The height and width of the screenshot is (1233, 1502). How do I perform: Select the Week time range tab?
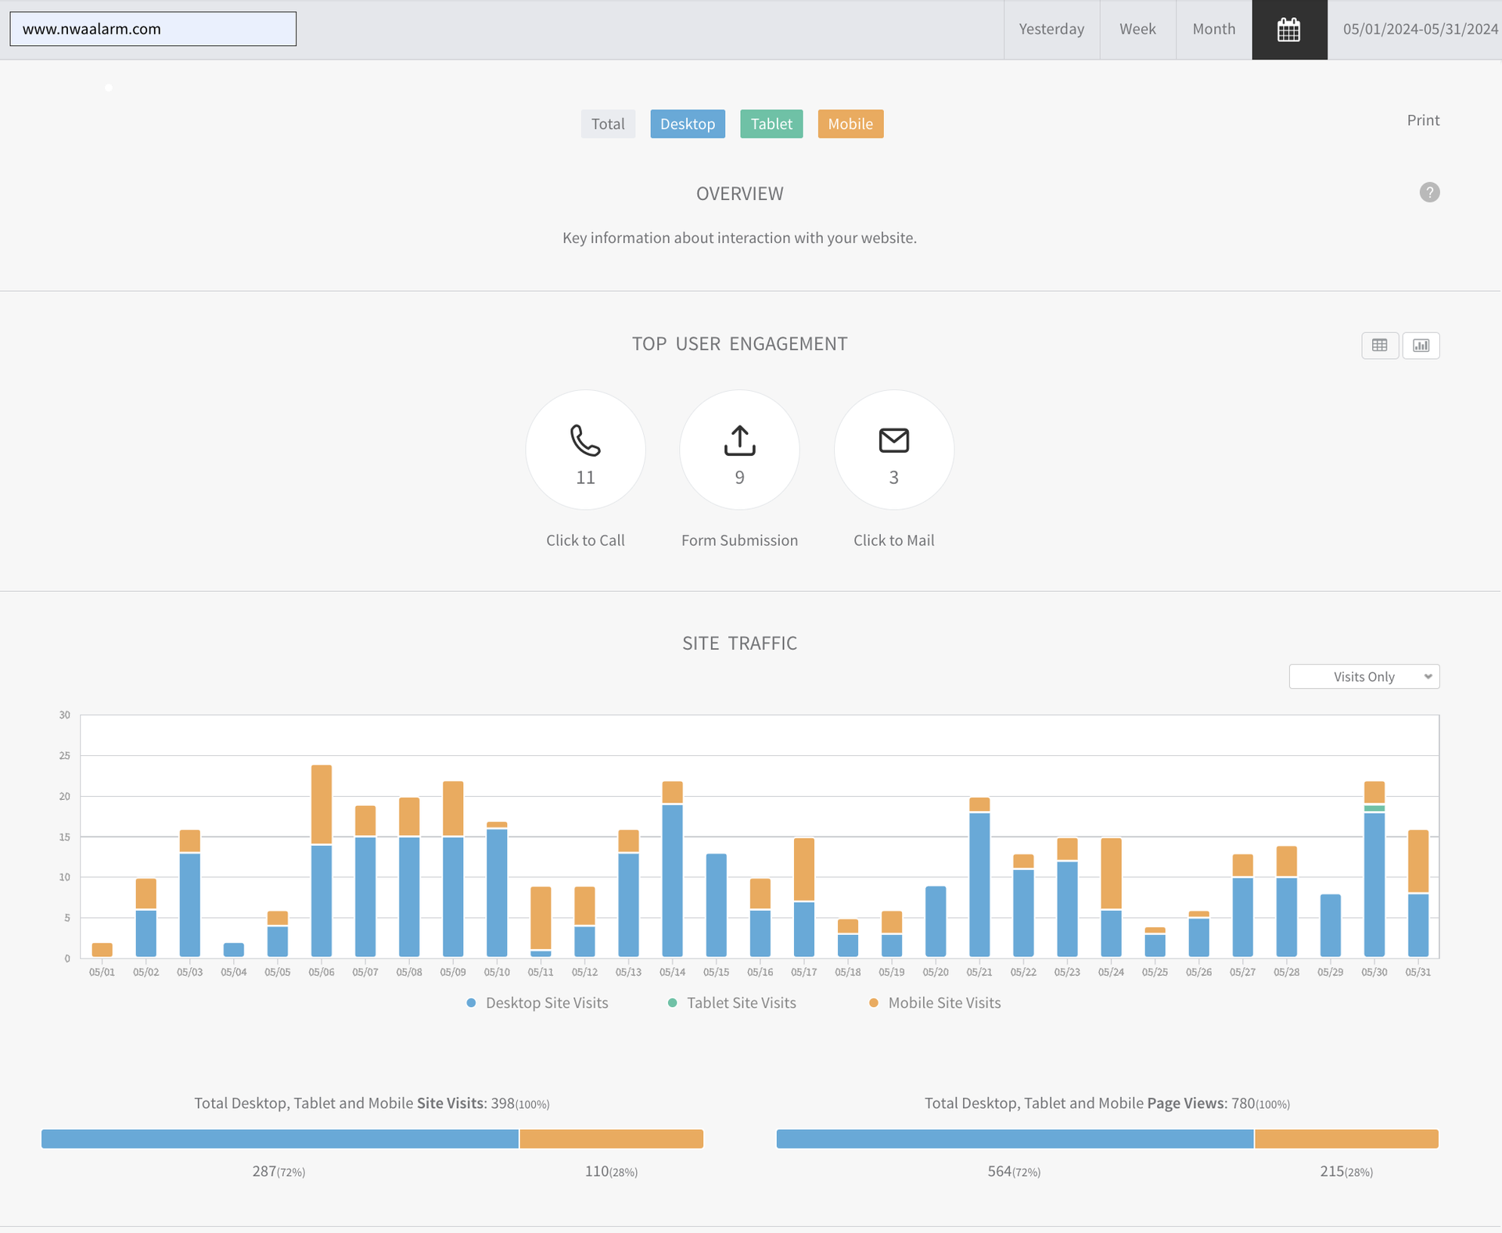pyautogui.click(x=1137, y=30)
